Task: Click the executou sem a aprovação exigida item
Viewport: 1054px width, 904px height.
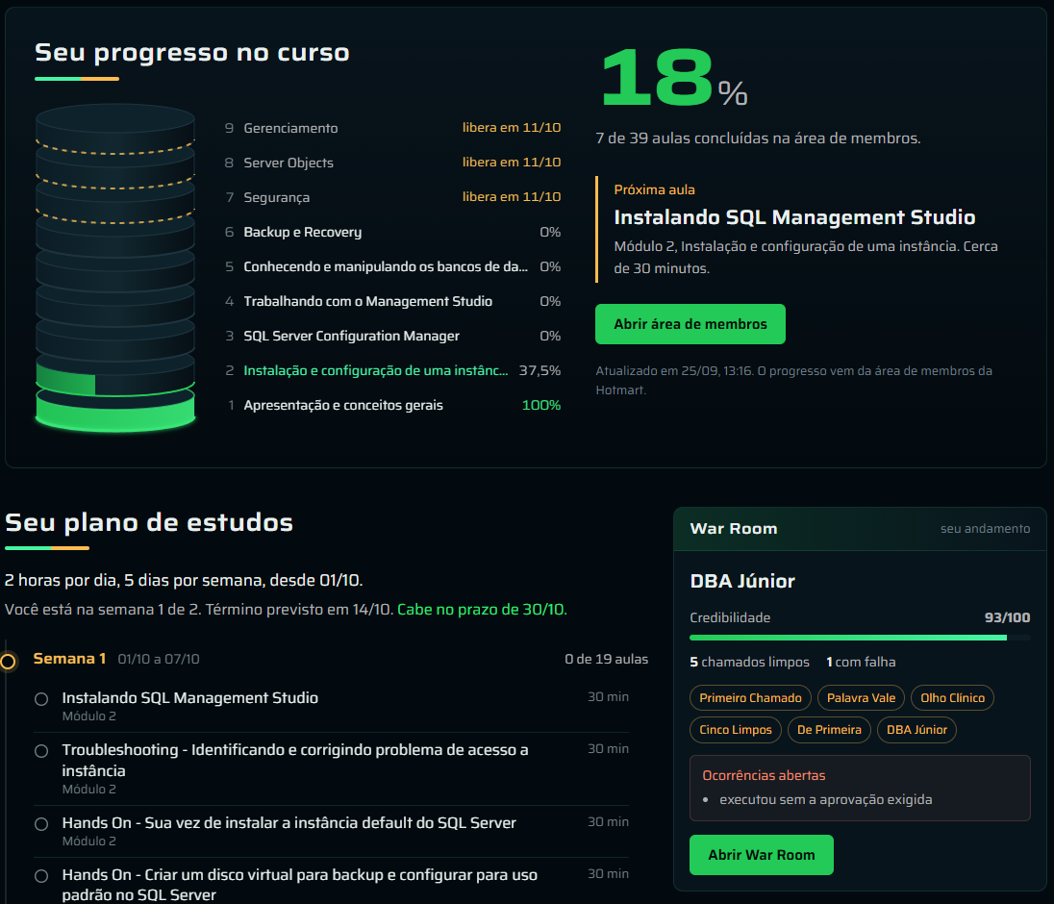Action: tap(825, 800)
